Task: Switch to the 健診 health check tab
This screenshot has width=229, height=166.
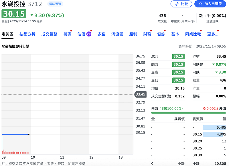Action: [x=161, y=34]
